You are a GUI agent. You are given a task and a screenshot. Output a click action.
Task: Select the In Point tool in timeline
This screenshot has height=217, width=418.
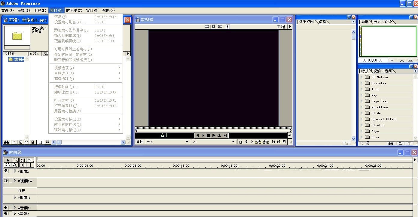[31, 165]
